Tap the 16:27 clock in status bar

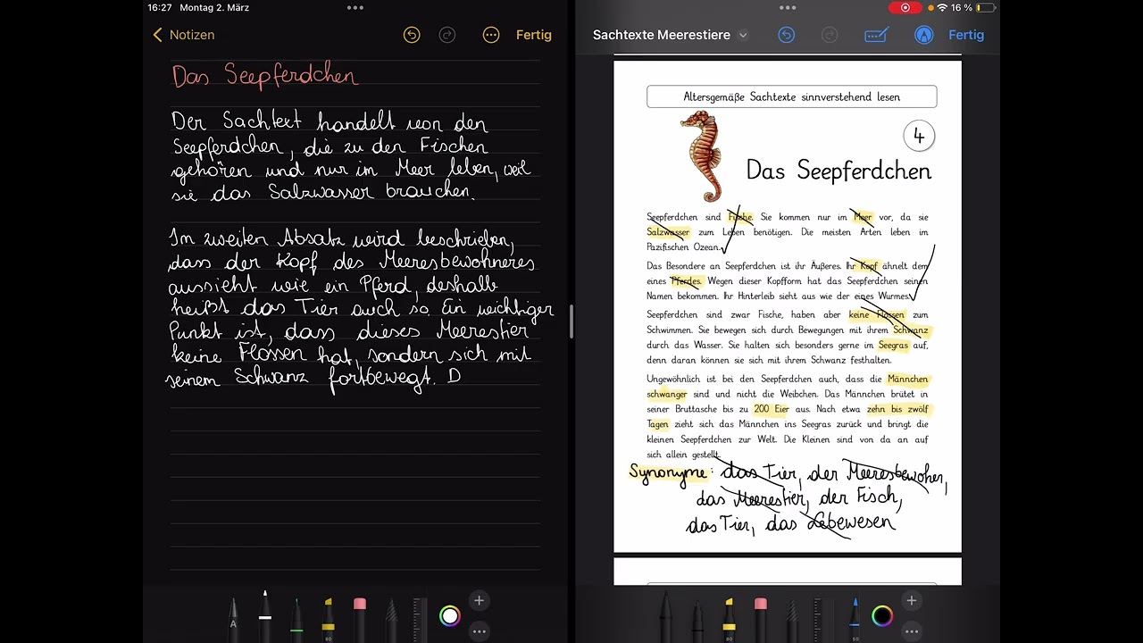pos(160,7)
